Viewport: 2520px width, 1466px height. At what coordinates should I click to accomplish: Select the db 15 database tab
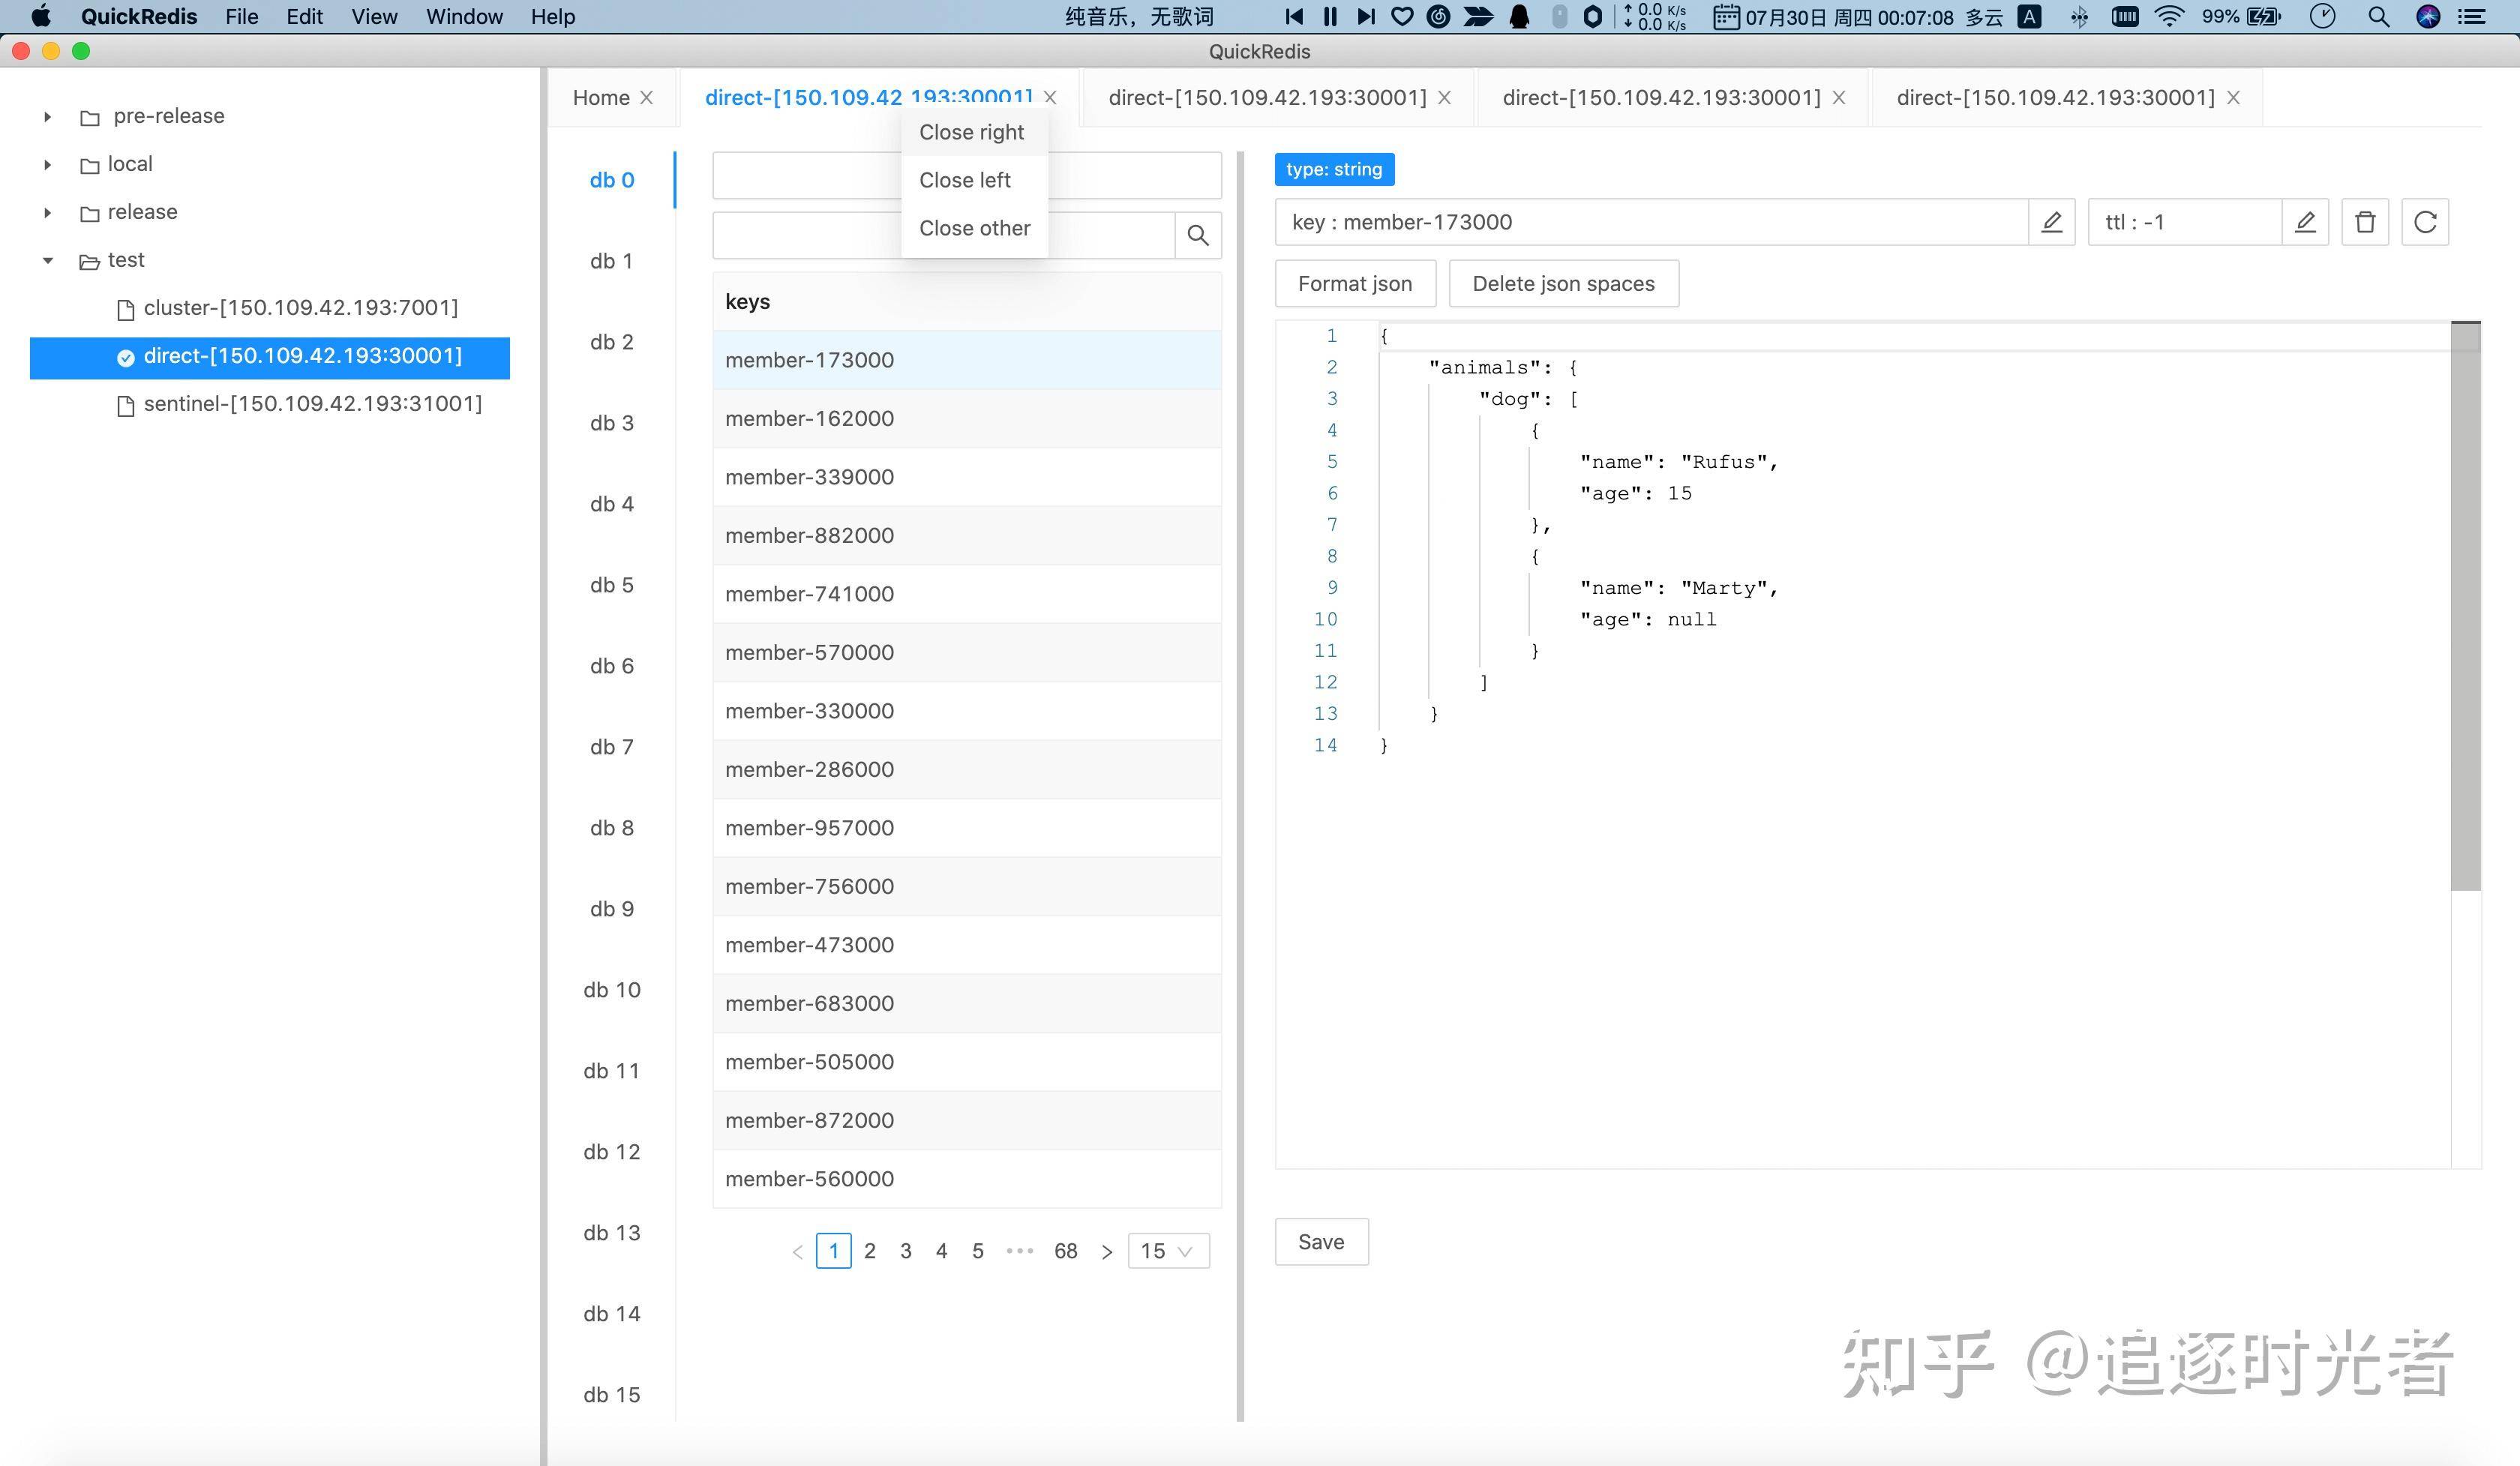point(612,1395)
